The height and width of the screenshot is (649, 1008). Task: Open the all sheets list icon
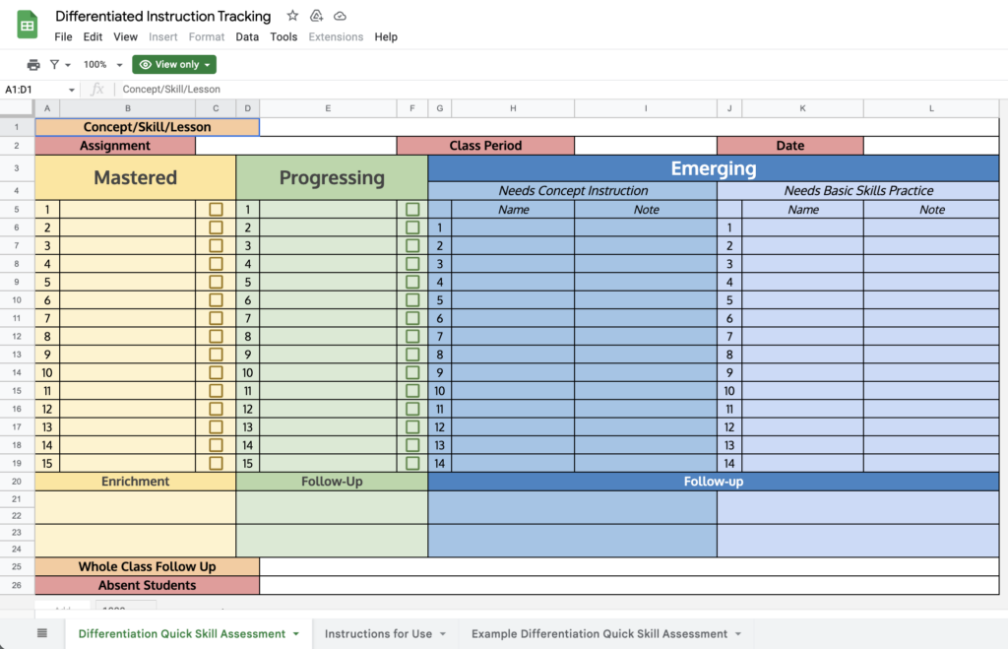click(40, 633)
